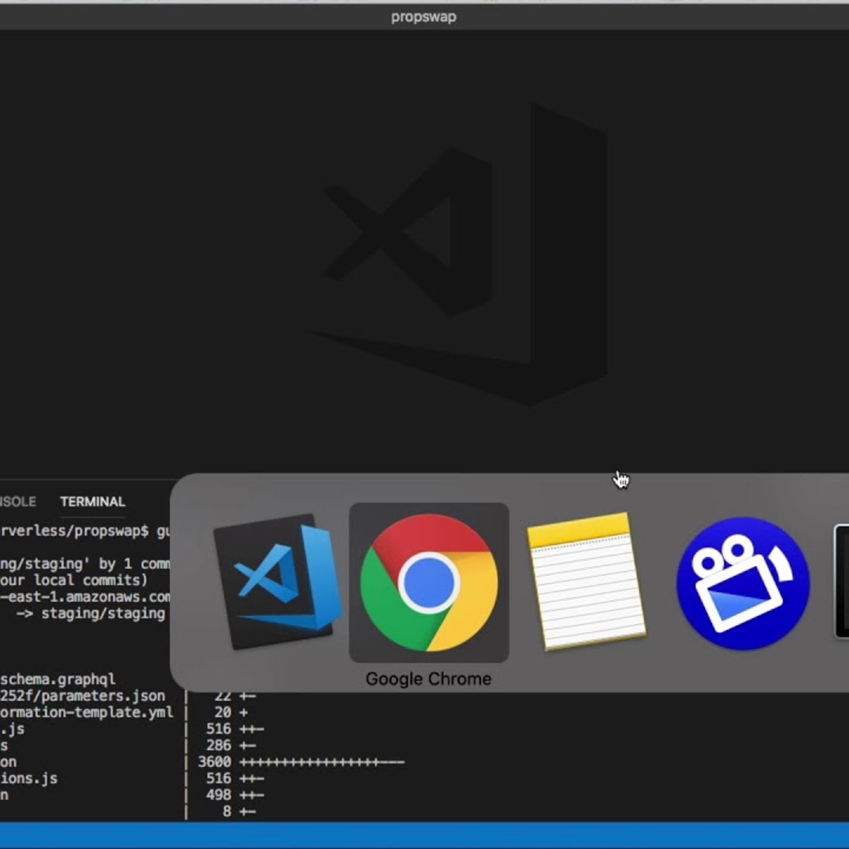This screenshot has height=849, width=849.
Task: Switch to the TERMINAL panel tab
Action: [x=92, y=502]
